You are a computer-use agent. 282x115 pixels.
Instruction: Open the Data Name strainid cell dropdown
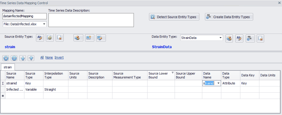point(218,83)
